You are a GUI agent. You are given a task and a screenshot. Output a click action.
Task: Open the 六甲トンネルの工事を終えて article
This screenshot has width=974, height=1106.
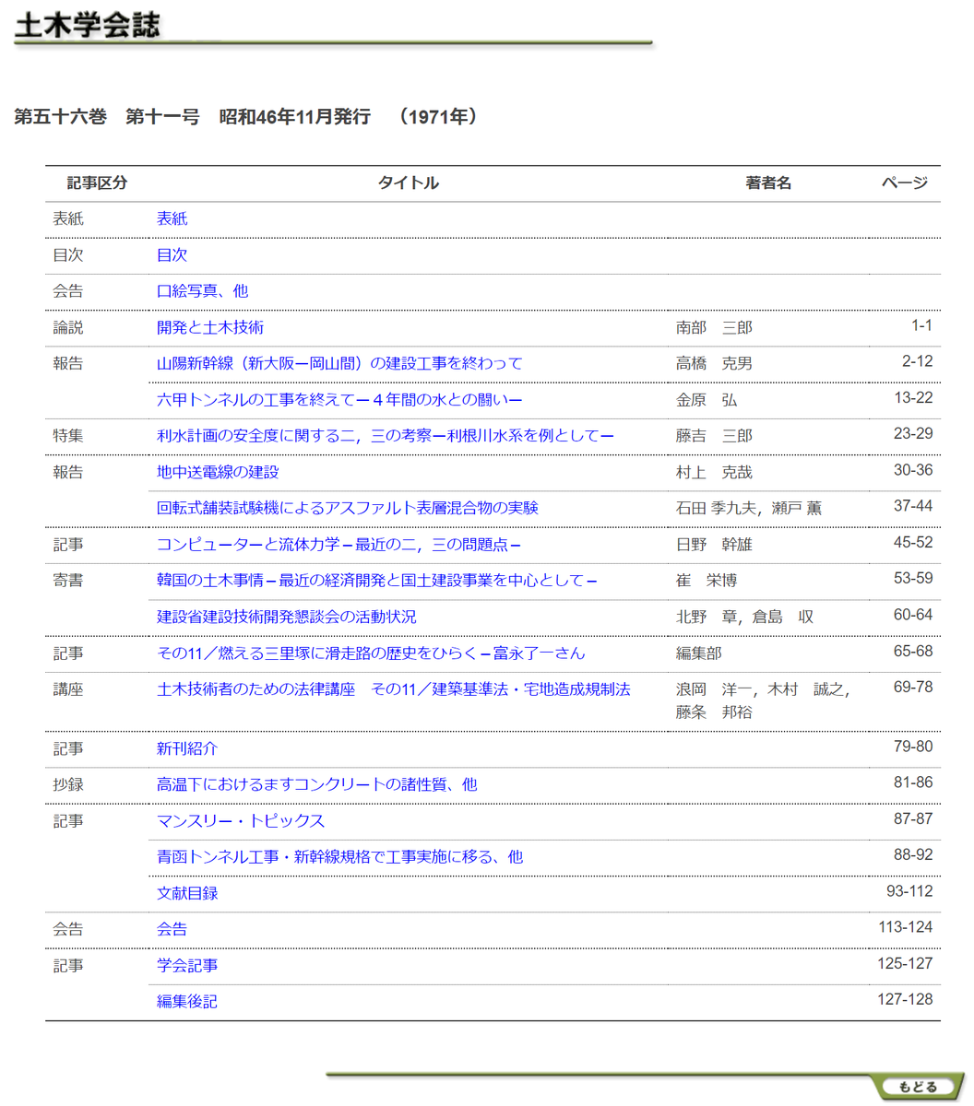coord(339,399)
